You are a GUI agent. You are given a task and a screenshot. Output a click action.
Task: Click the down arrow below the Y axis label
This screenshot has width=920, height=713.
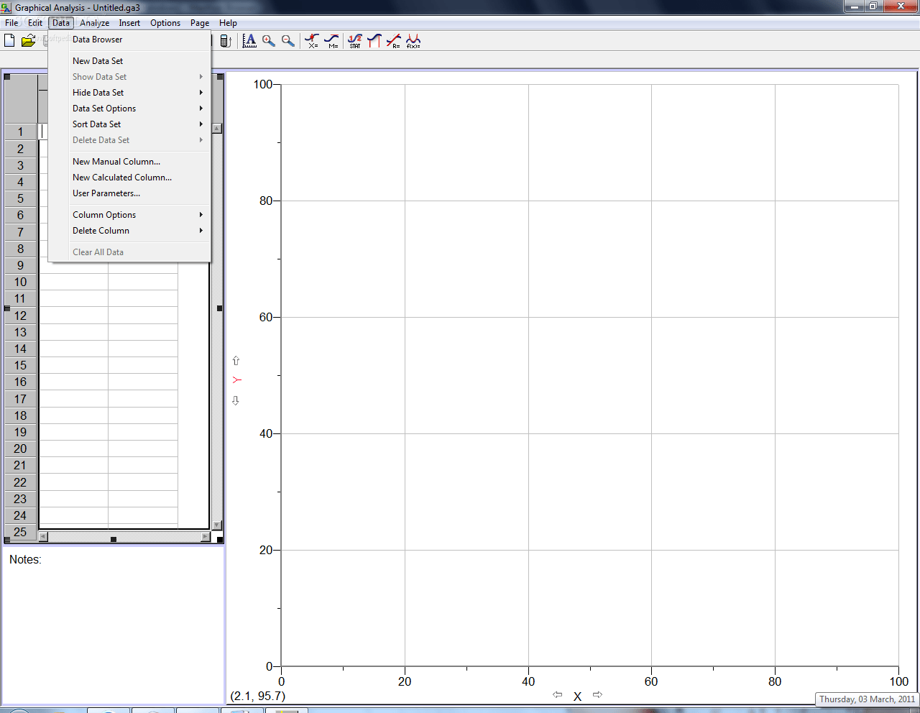(x=236, y=400)
